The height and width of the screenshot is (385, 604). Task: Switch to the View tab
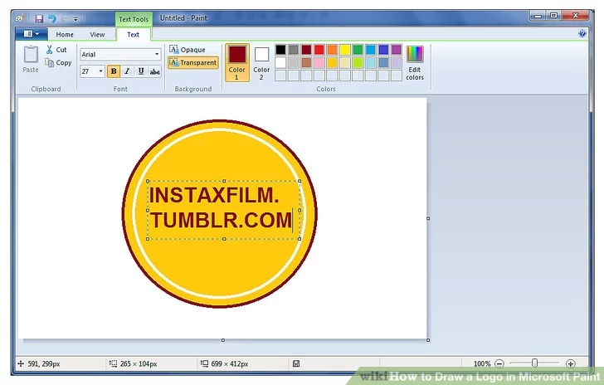point(97,34)
